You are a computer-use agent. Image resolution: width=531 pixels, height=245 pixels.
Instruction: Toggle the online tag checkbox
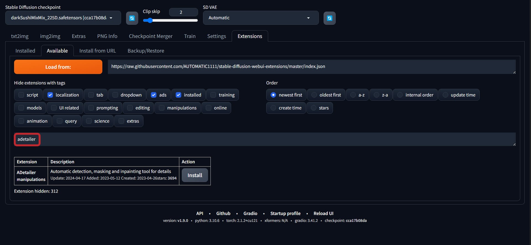(209, 108)
